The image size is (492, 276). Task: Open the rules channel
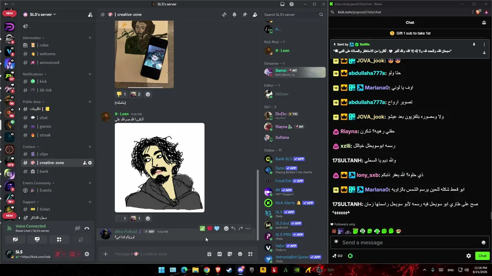click(x=57, y=45)
